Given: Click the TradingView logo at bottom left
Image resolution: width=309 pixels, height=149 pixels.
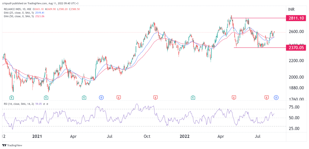Looking at the screenshot, I should coord(12,145).
